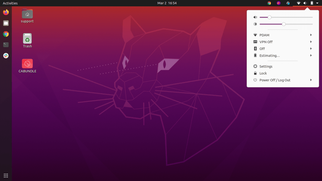Click the Wi-Fi icon in the top bar

coord(298,3)
